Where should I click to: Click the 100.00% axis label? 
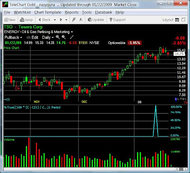(x=176, y=107)
